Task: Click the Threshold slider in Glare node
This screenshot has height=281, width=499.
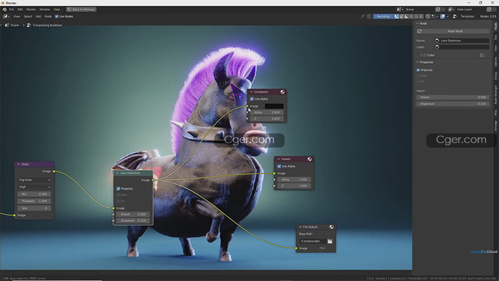Action: (35, 202)
